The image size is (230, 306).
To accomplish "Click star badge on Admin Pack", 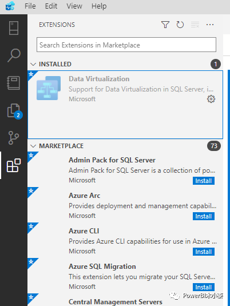I will [x=31, y=156].
